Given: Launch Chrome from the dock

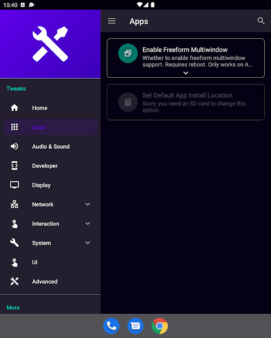Looking at the screenshot, I should click(x=160, y=326).
